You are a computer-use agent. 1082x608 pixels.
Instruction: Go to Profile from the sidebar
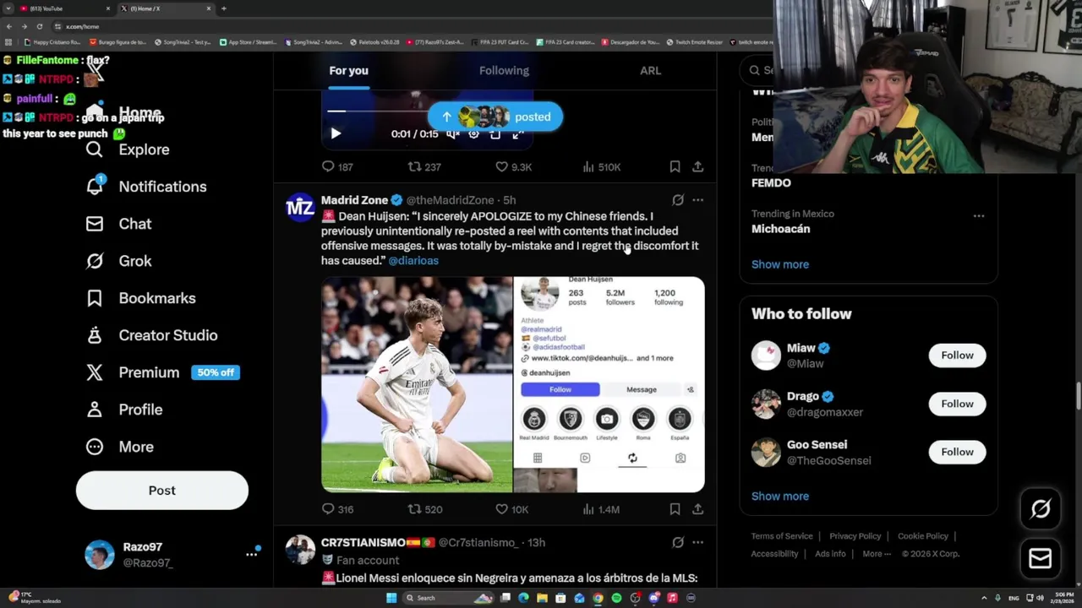click(x=123, y=410)
